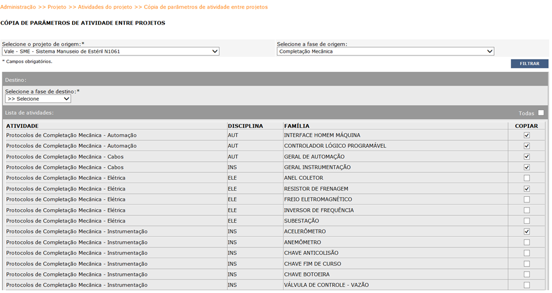Check copy for CHAVE ANTICOLISÃO

tap(527, 253)
